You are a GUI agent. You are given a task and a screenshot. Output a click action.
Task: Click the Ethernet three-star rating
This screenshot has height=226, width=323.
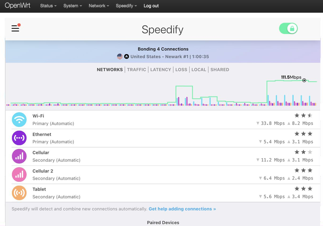pyautogui.click(x=304, y=134)
